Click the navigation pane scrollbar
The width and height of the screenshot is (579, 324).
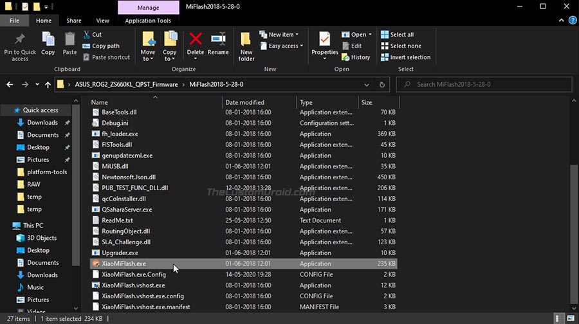(x=76, y=184)
